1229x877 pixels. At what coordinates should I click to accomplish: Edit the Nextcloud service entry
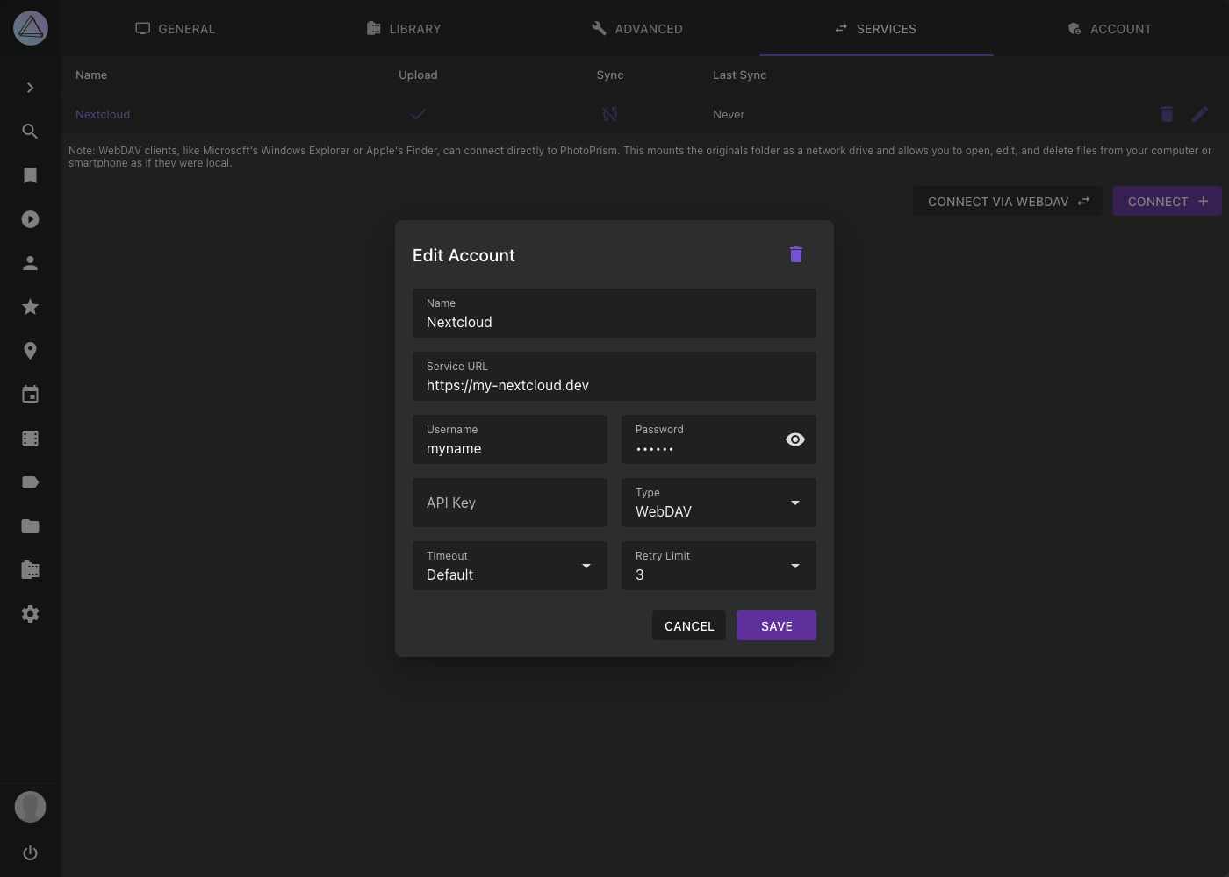pyautogui.click(x=1200, y=114)
